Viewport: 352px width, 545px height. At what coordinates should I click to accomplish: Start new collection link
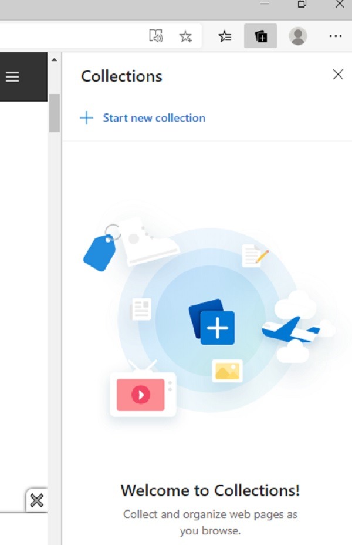(x=154, y=118)
